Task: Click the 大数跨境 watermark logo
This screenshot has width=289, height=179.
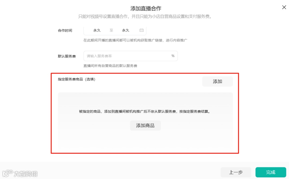Action: 20,173
